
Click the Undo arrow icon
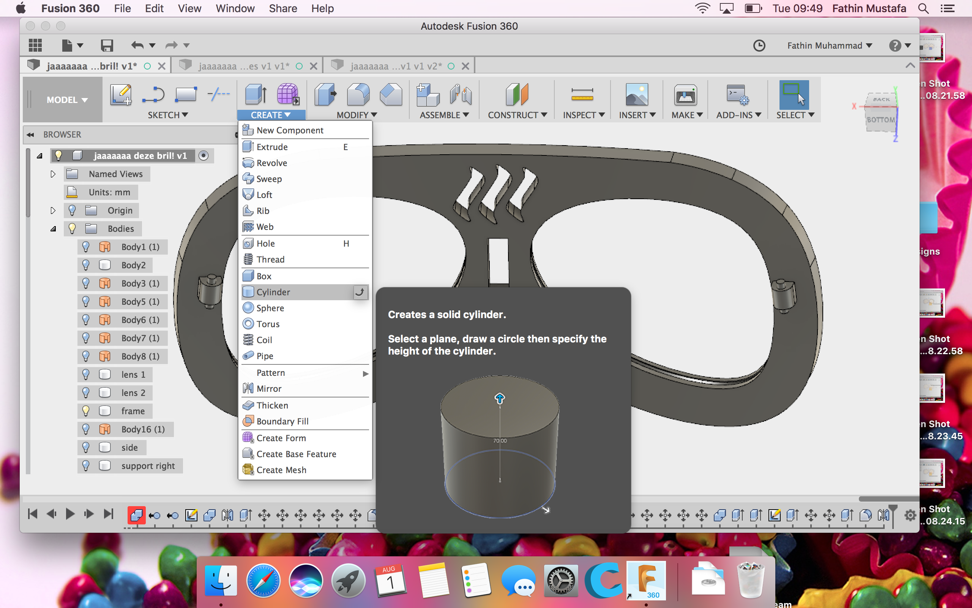(x=137, y=46)
